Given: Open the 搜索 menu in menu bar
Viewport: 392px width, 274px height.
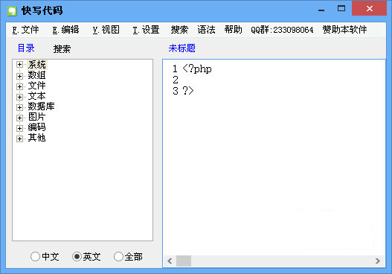Looking at the screenshot, I should (179, 30).
